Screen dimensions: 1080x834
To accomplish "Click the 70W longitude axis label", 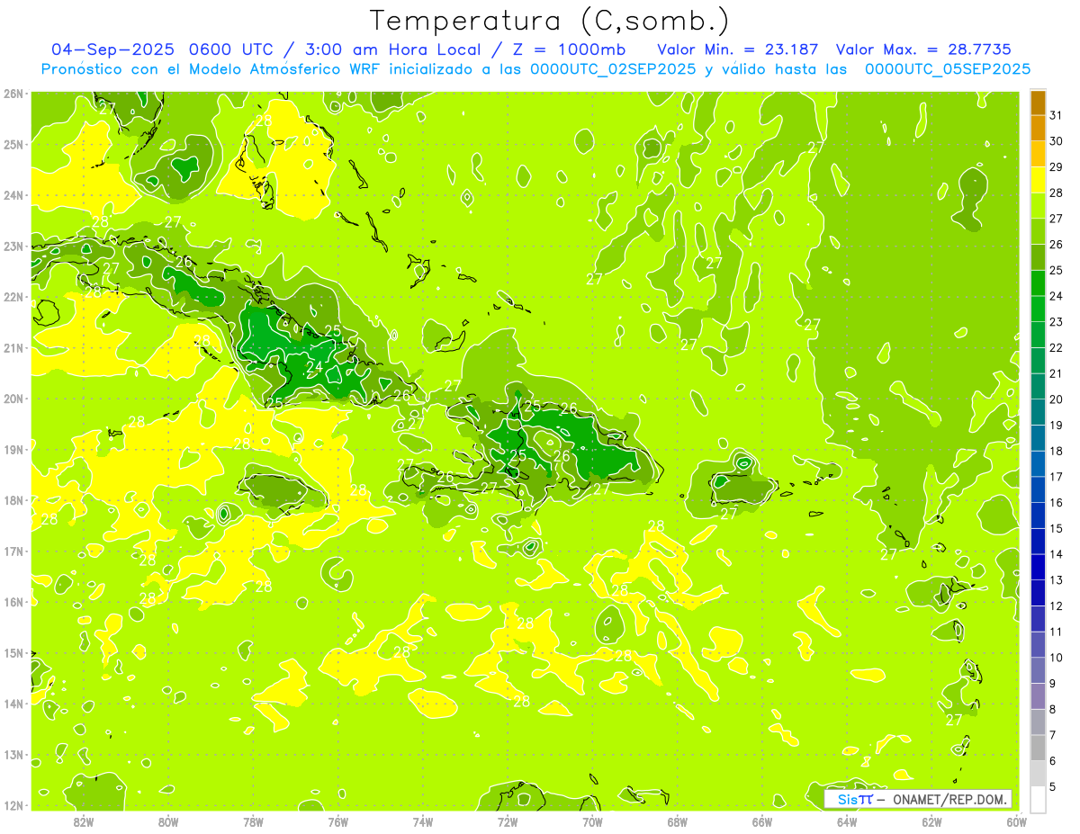I will [x=592, y=821].
